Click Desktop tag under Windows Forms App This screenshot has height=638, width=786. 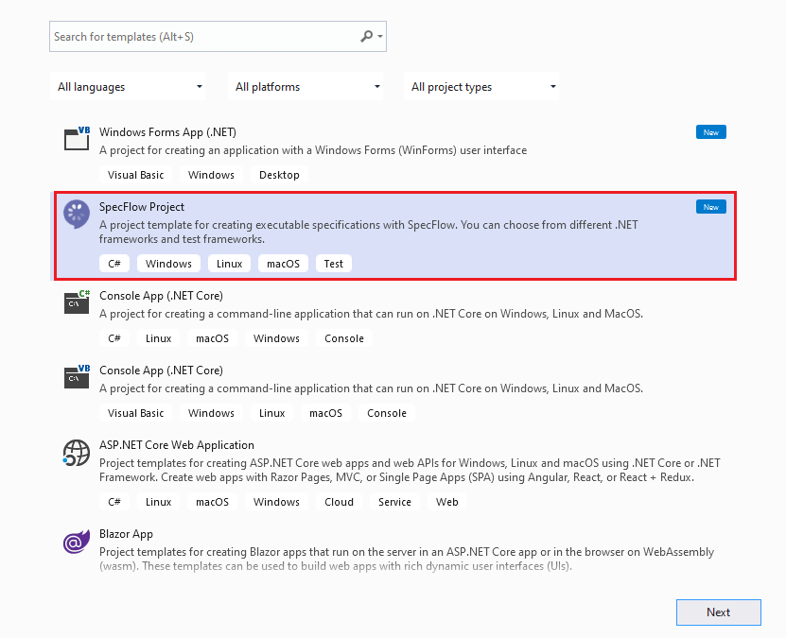click(x=279, y=175)
